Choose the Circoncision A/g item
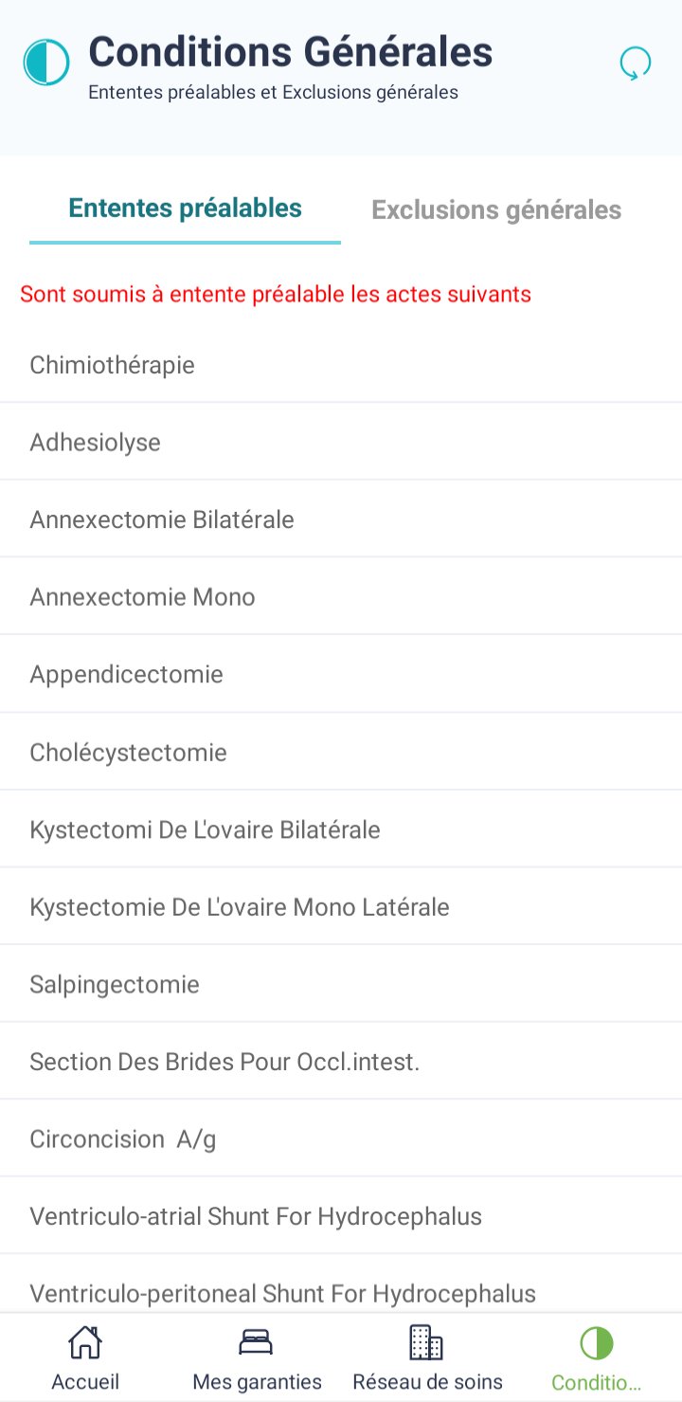The width and height of the screenshot is (682, 1402). pyautogui.click(x=341, y=1139)
